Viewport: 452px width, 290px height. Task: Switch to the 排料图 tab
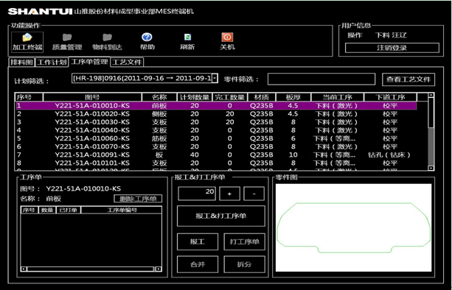[21, 62]
